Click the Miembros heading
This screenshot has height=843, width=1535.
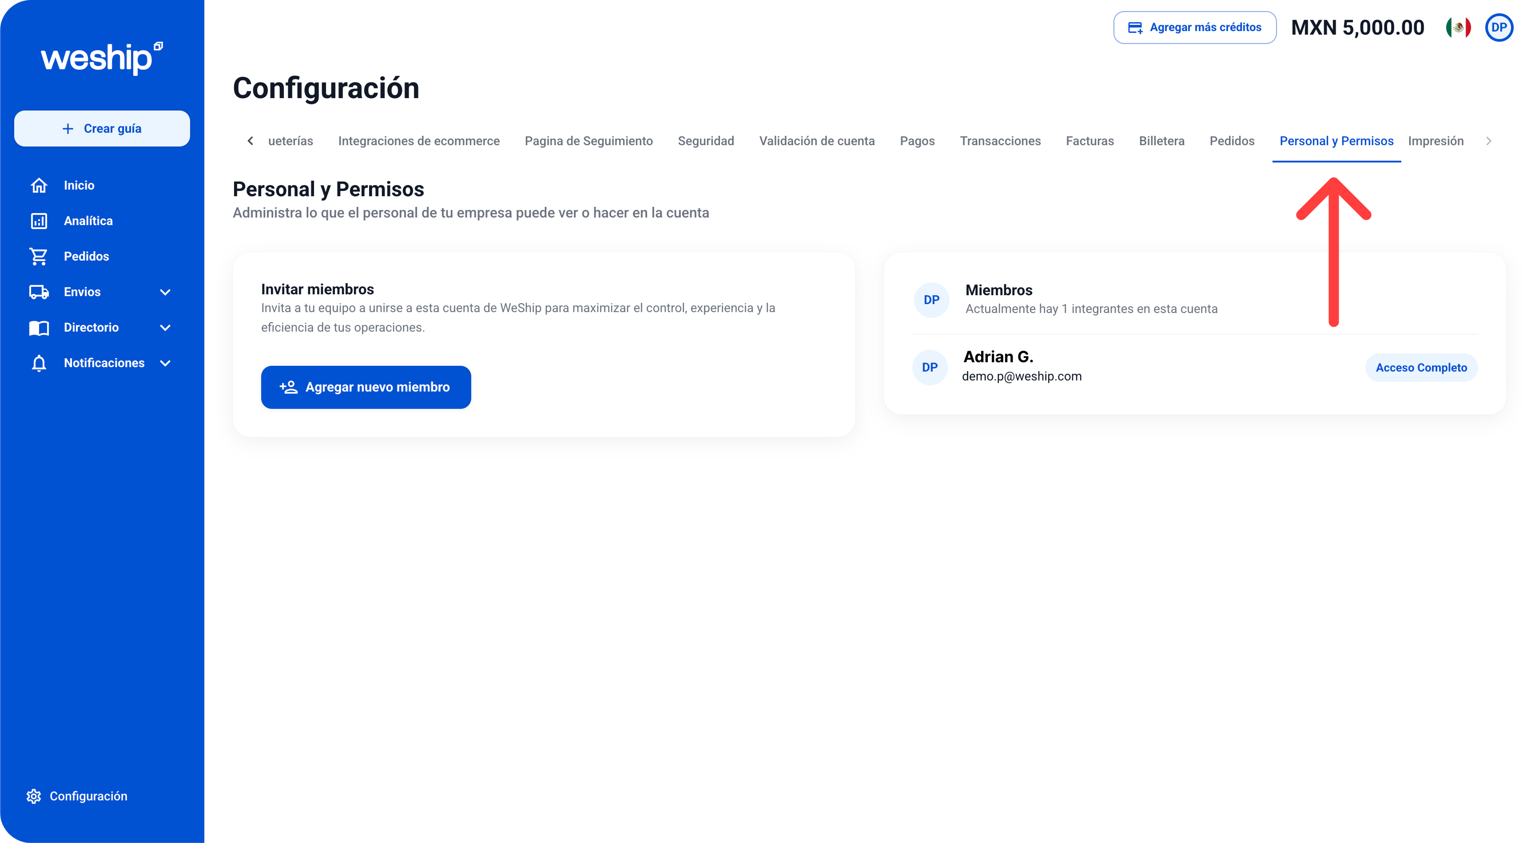point(999,290)
